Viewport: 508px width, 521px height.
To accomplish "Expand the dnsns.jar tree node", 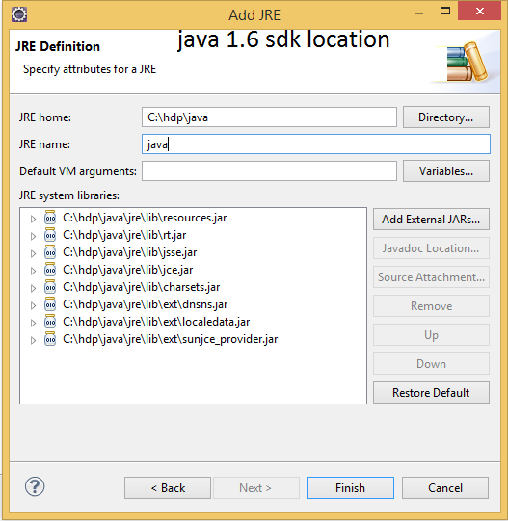I will click(x=33, y=305).
